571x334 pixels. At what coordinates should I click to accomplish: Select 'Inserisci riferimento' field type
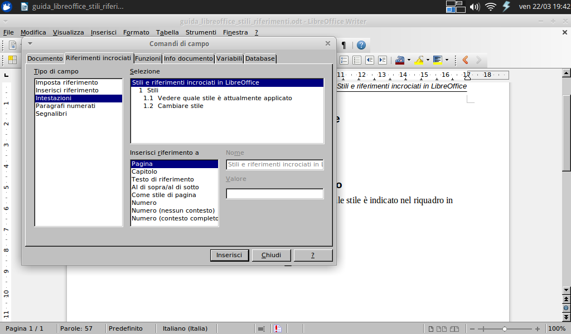78,90
